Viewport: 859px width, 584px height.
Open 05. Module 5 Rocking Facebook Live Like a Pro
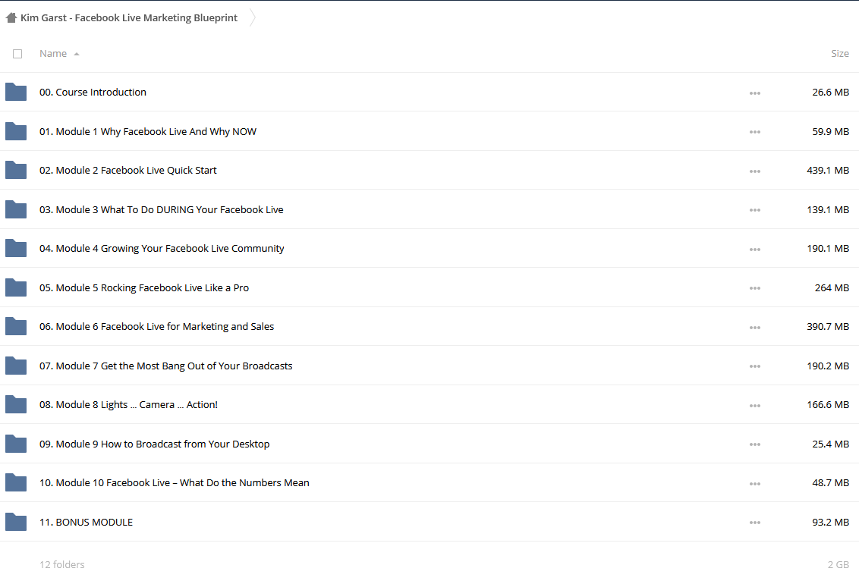(144, 287)
